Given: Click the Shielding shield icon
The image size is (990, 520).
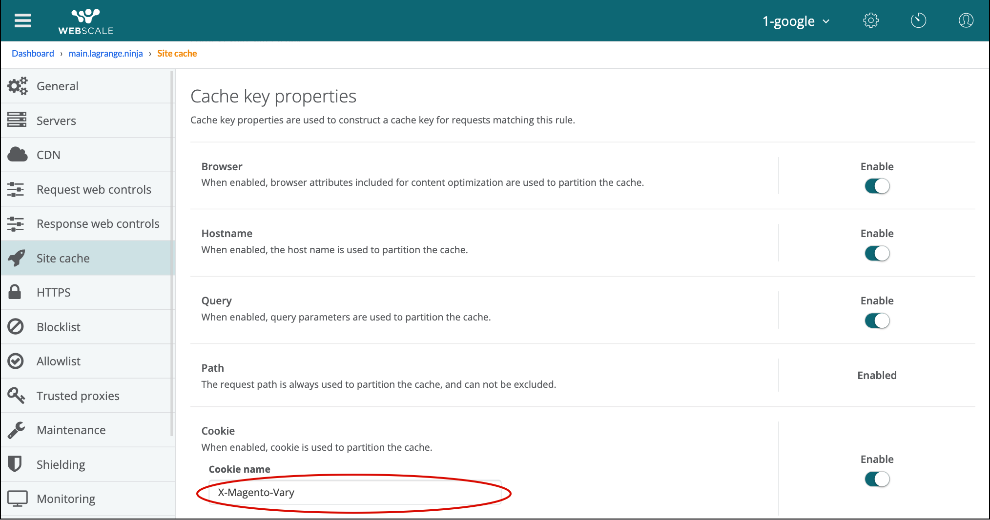Looking at the screenshot, I should pos(15,464).
